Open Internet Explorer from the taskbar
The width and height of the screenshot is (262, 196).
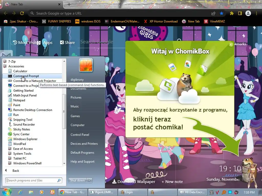click(20, 192)
